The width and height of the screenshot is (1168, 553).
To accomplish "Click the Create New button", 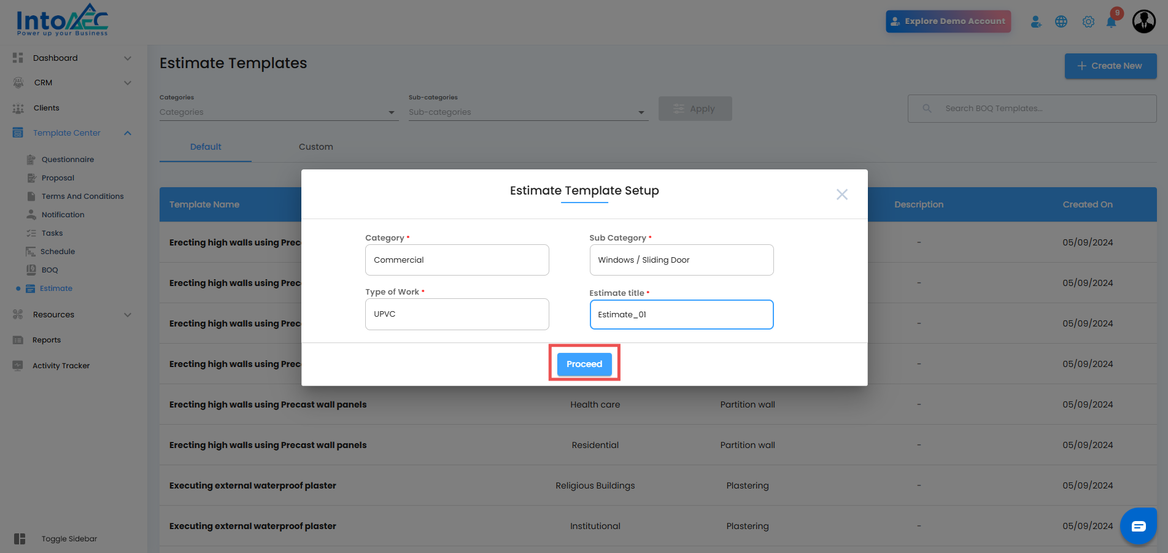I will (1110, 66).
